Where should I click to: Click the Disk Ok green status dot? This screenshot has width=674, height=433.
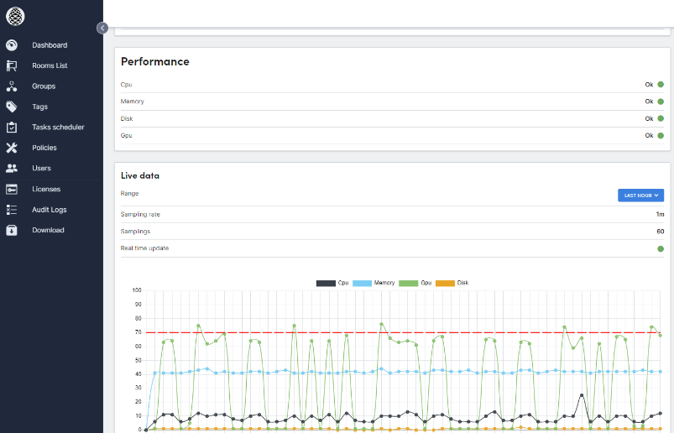(661, 118)
